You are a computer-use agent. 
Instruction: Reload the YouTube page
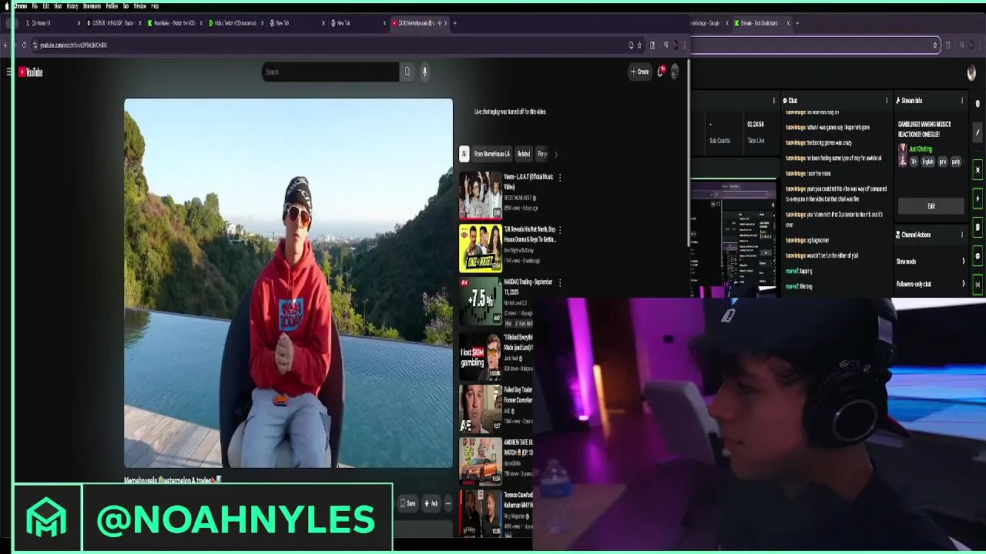point(24,45)
